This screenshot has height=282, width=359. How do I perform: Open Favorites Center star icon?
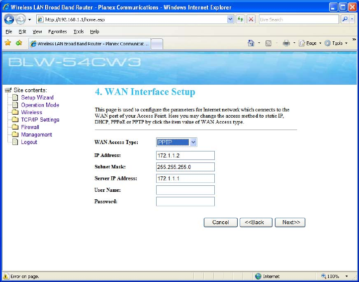(8, 43)
